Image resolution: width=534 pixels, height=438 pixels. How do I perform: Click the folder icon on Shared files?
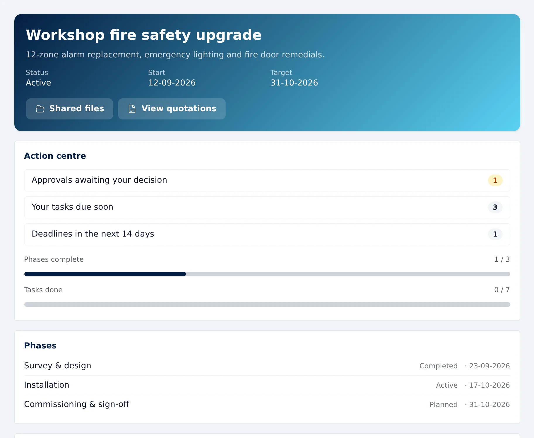click(40, 109)
